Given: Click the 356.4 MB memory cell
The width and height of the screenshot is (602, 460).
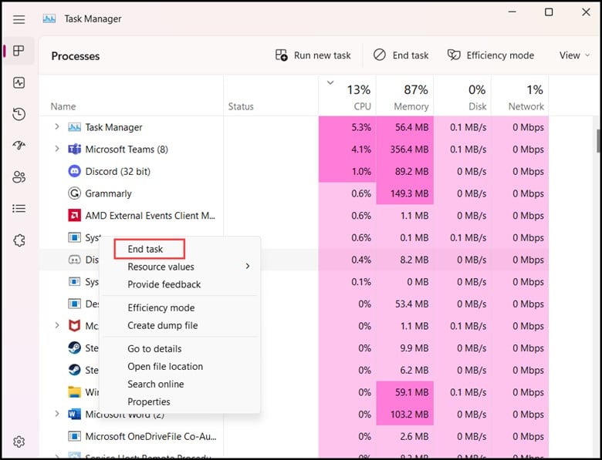Looking at the screenshot, I should click(405, 149).
